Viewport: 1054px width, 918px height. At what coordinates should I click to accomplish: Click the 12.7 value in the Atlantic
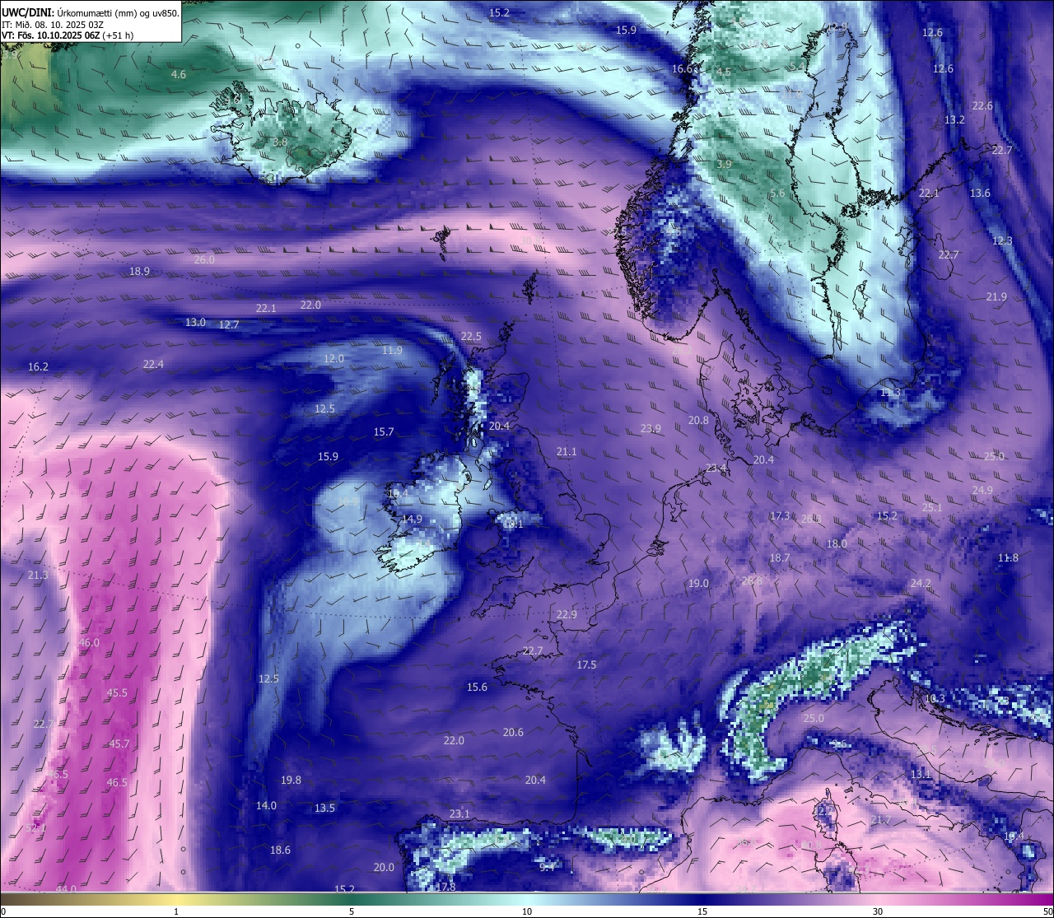(229, 324)
